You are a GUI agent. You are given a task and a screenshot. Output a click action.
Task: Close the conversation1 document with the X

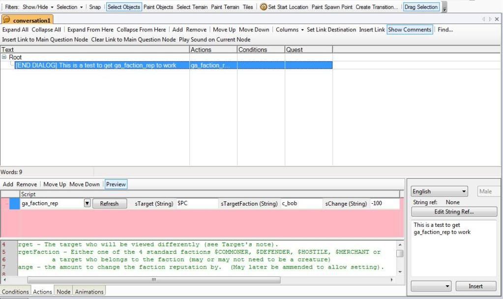[x=497, y=19]
